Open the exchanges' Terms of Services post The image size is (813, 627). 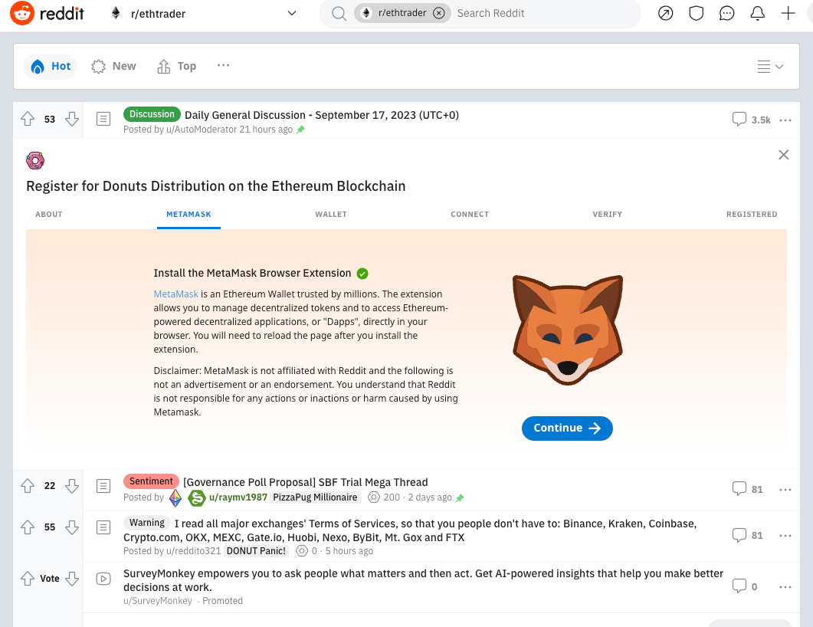tap(410, 530)
